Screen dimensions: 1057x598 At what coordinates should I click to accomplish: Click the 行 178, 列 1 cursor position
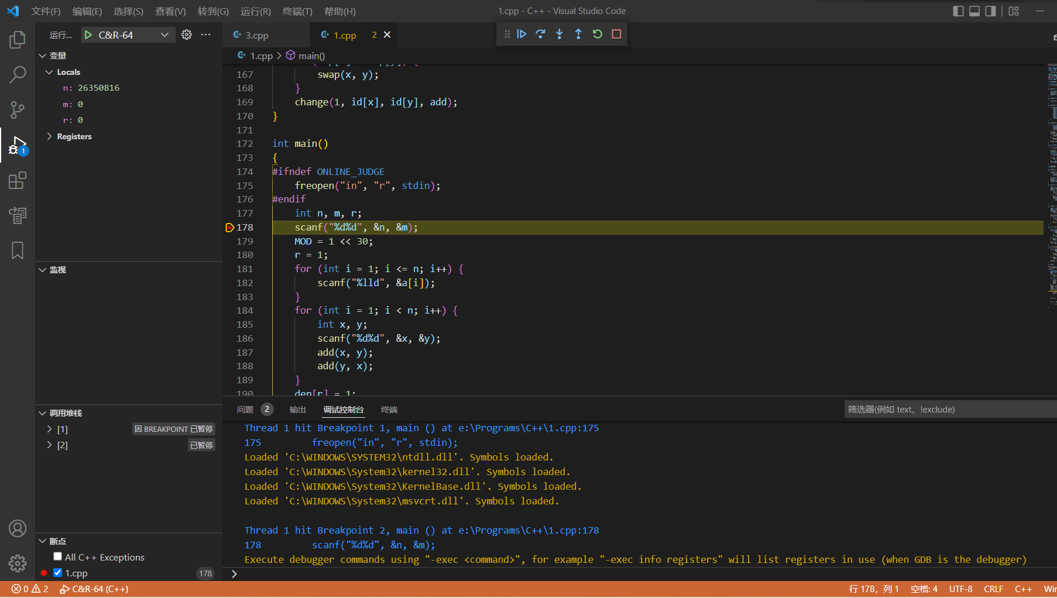point(873,589)
